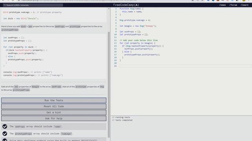This screenshot has height=141, width=252.
Task: Click the Reset All Code button
Action: (54, 106)
